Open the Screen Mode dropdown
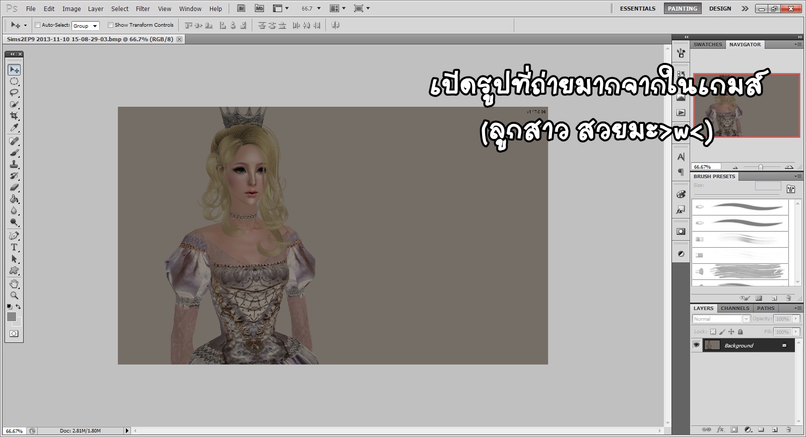Viewport: 806px width, 437px height. 362,9
